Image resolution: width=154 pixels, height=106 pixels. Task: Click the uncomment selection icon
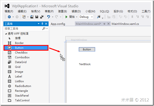(126, 17)
